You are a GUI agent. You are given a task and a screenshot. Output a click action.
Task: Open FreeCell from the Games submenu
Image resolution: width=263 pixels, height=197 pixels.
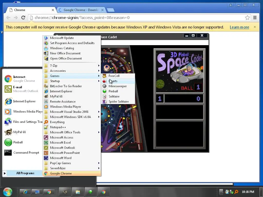118,76
